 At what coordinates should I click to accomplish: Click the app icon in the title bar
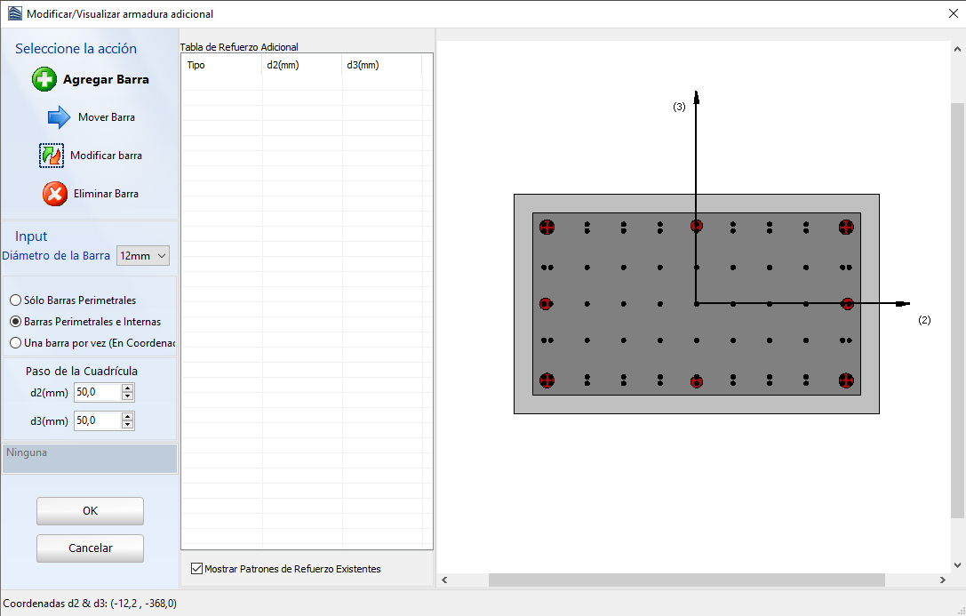pyautogui.click(x=13, y=13)
